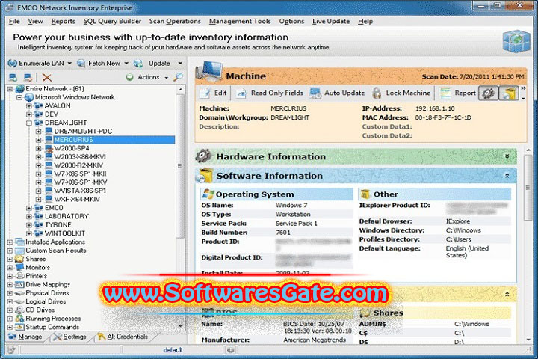
Task: Expand the AVALON domain node
Action: tap(29, 105)
